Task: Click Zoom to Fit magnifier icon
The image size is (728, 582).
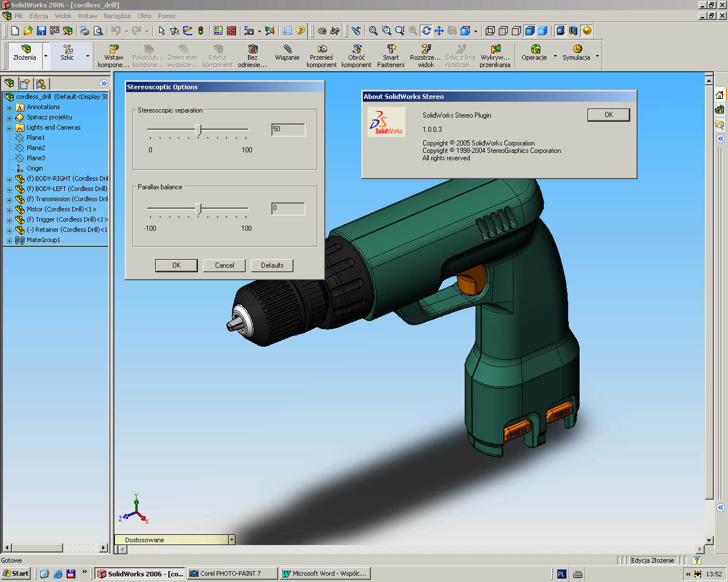Action: (x=373, y=31)
